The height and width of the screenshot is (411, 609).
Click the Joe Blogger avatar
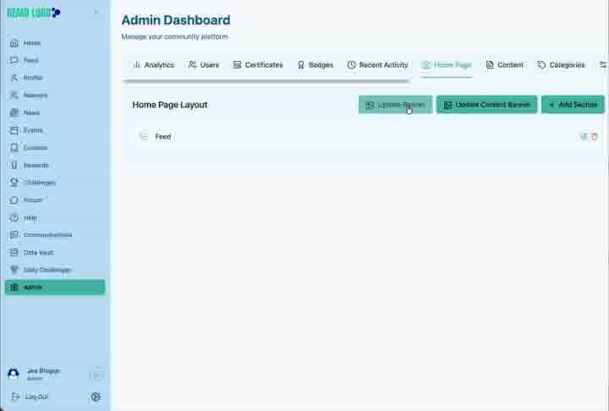(x=14, y=373)
